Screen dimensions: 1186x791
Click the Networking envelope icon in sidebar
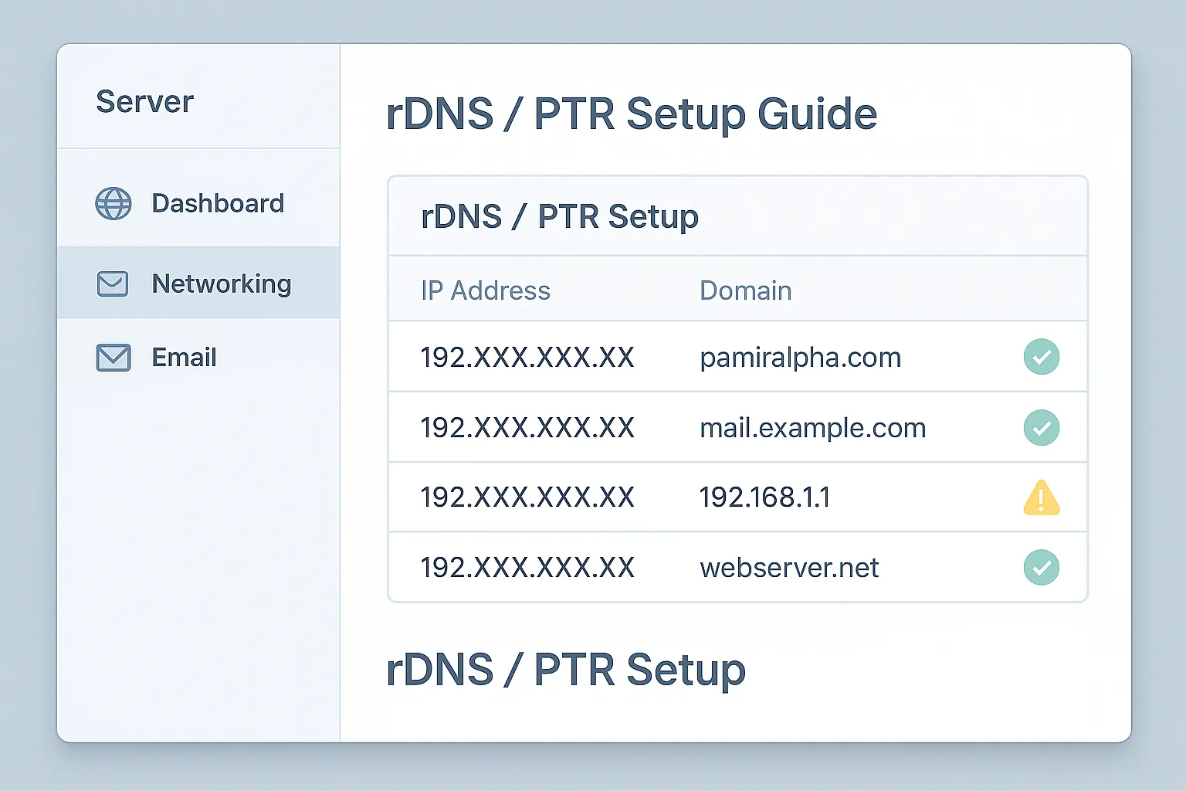(x=113, y=283)
